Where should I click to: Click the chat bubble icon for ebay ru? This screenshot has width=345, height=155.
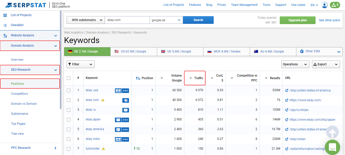click(125, 110)
